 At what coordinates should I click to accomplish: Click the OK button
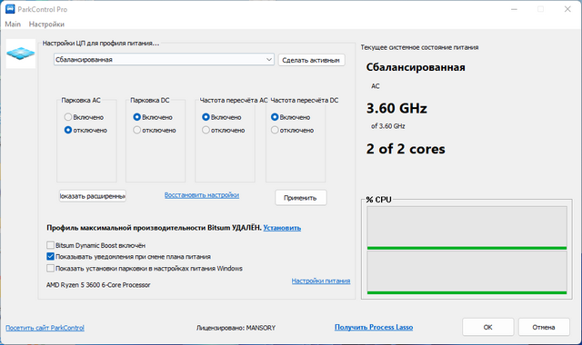(x=487, y=327)
